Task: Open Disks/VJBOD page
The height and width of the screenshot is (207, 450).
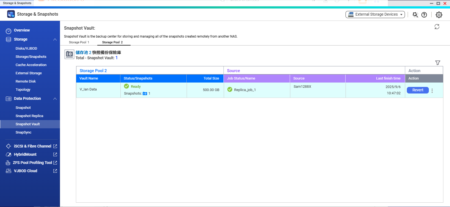Action: click(26, 48)
